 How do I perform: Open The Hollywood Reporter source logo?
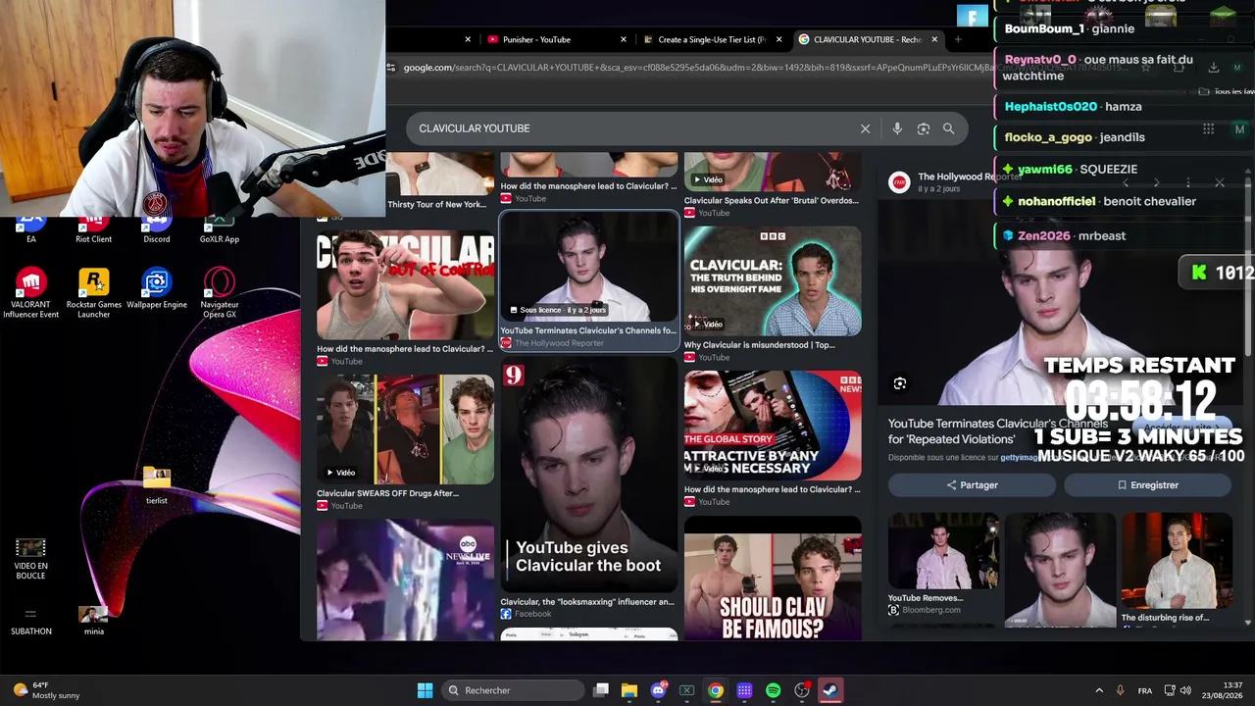pos(899,182)
